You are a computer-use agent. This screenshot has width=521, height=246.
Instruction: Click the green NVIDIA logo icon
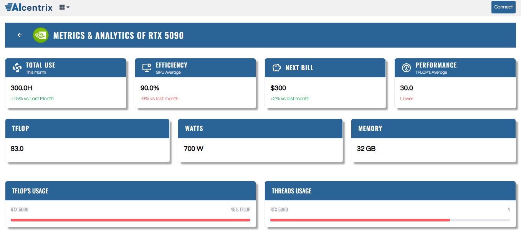coord(41,35)
